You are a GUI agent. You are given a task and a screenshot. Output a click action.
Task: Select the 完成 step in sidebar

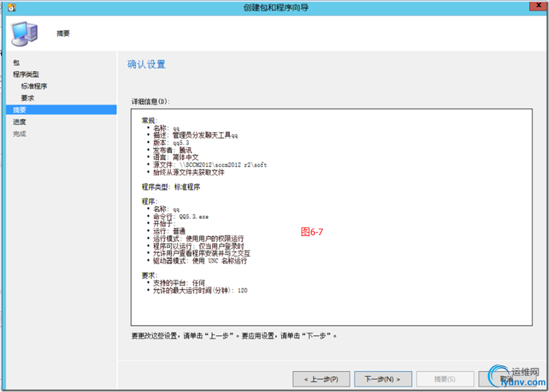pos(19,134)
